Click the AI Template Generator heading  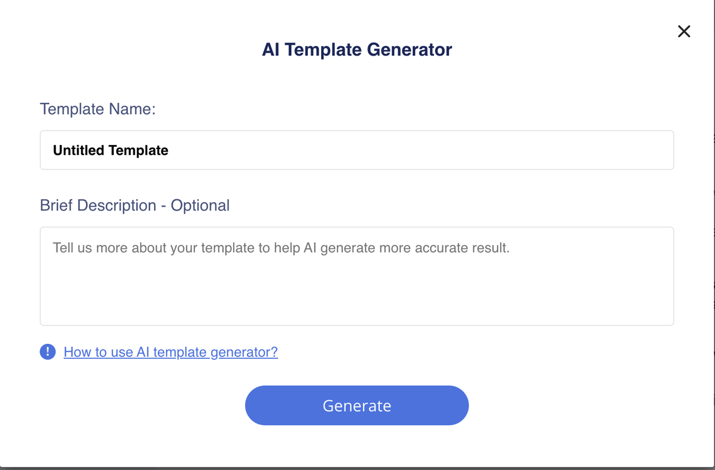[x=357, y=50]
